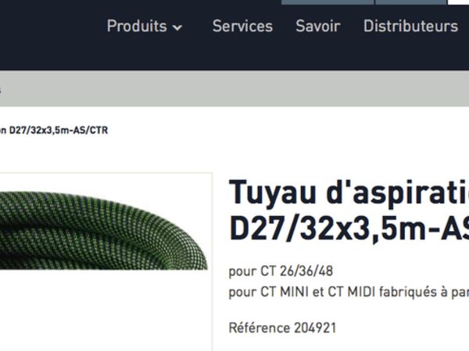
Task: Click the light grey bar below header
Action: click(x=234, y=88)
